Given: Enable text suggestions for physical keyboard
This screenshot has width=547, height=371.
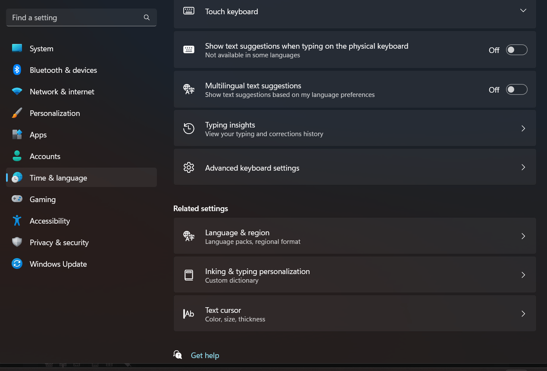Looking at the screenshot, I should pos(516,50).
